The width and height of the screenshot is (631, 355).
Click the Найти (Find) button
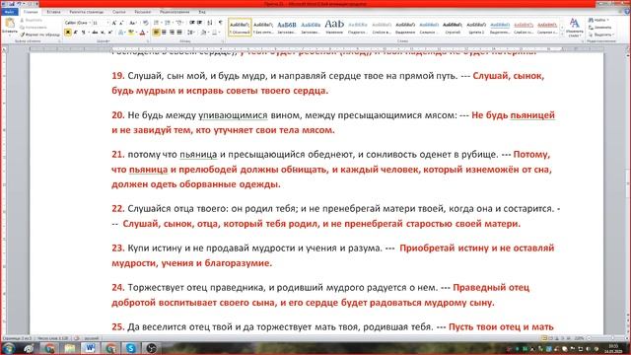[598, 20]
